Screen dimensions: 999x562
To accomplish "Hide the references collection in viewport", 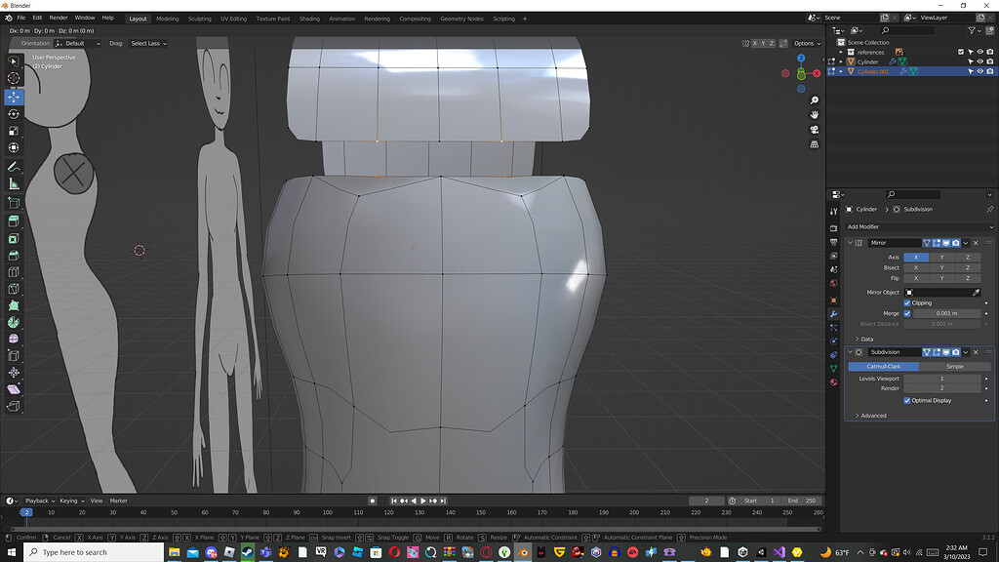I will click(980, 53).
